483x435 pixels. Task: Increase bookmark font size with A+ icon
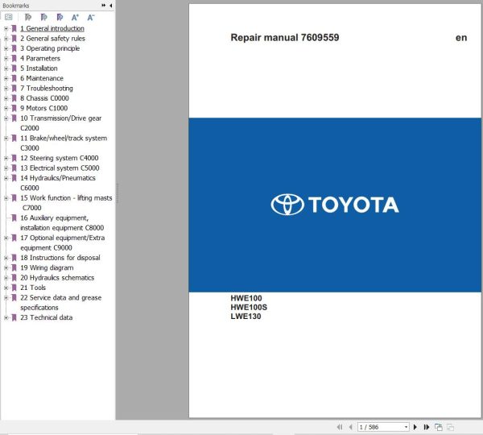click(x=75, y=17)
